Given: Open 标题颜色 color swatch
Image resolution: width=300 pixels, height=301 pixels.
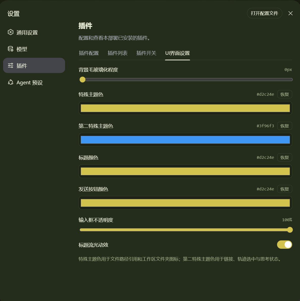Looking at the screenshot, I should point(185,171).
